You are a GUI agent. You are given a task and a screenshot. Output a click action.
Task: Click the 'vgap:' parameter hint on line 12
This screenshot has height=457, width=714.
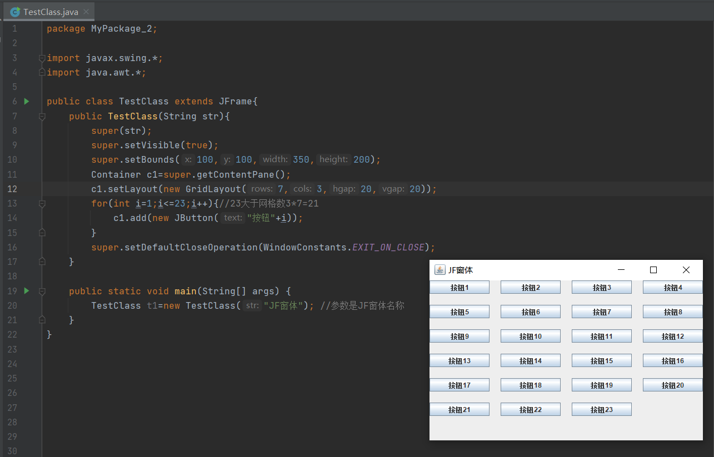393,189
